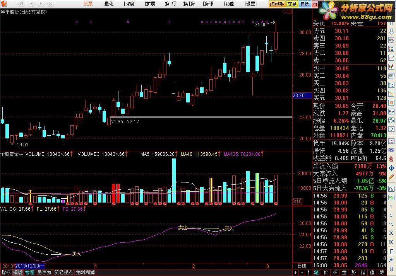Image resolution: width=396 pixels, height=276 pixels.
Task: Click the FS icon in sidebar
Action: (x=391, y=189)
